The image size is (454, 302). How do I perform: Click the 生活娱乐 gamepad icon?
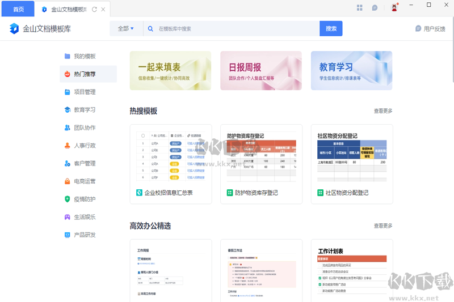point(67,217)
